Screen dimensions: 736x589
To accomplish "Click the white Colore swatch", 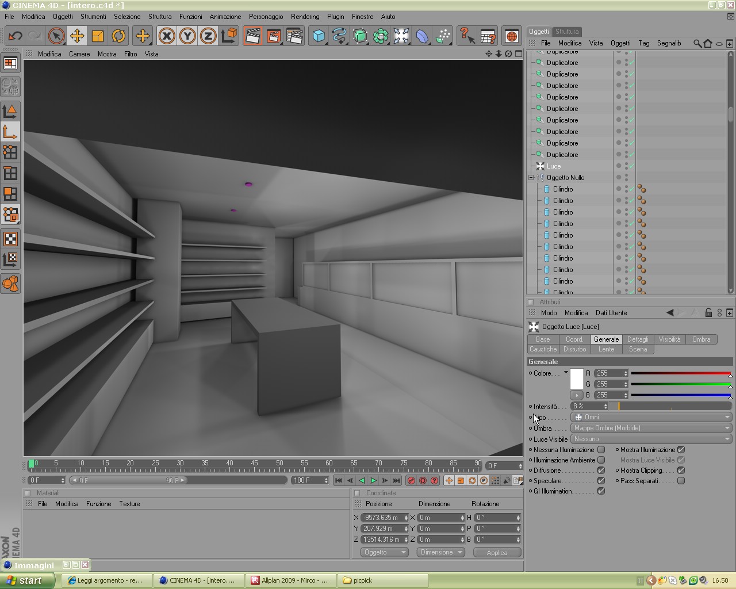I will (577, 378).
